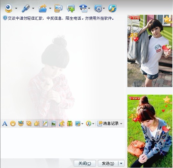The height and width of the screenshot is (168, 173).
Task: Send SMS message with phone envelope icon
Action: [58, 8]
